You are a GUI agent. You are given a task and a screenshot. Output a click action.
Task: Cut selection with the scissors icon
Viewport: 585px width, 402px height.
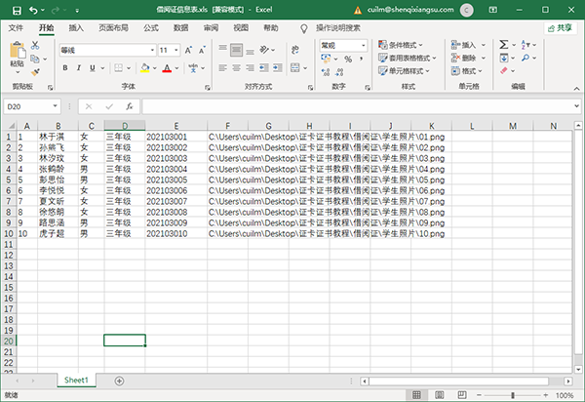[x=35, y=45]
